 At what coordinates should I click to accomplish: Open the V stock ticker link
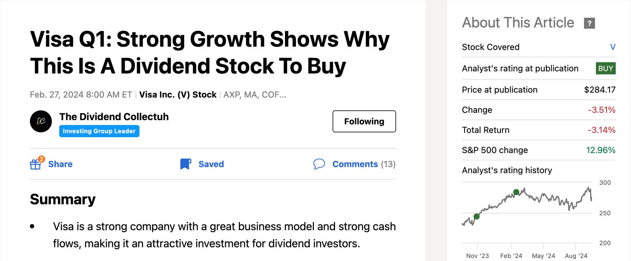click(x=612, y=47)
